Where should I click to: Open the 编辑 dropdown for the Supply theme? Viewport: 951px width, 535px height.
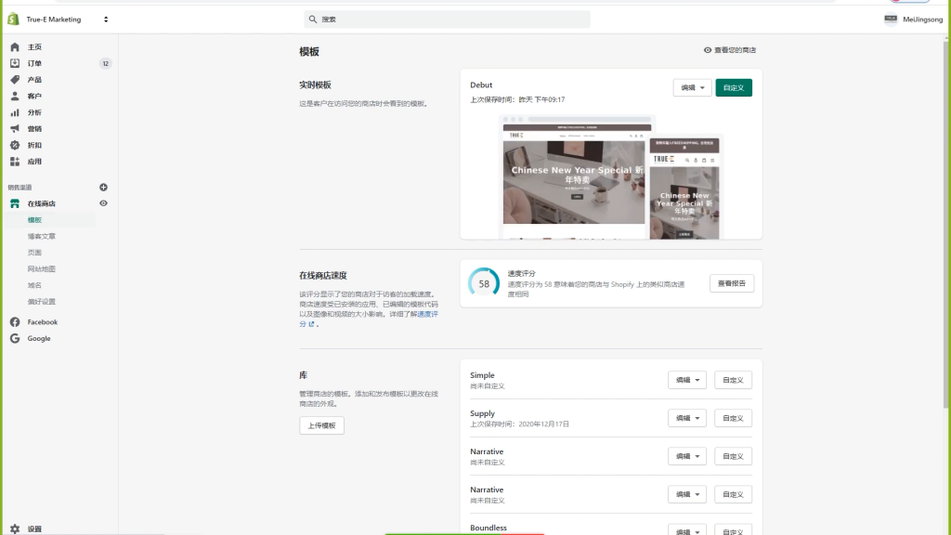686,418
